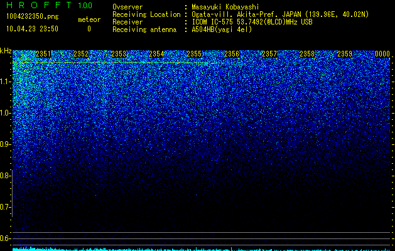
Task: Click the 0.9 kHz axis label
Action: point(5,144)
